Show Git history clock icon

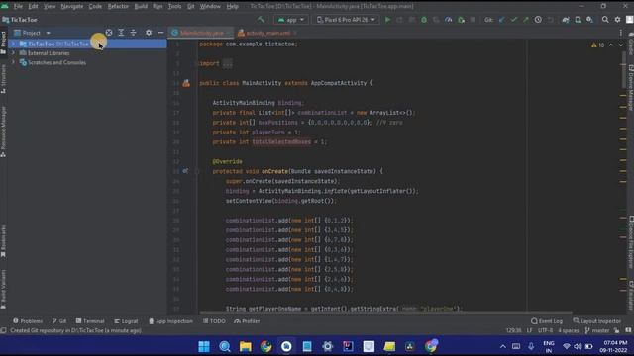tap(538, 20)
